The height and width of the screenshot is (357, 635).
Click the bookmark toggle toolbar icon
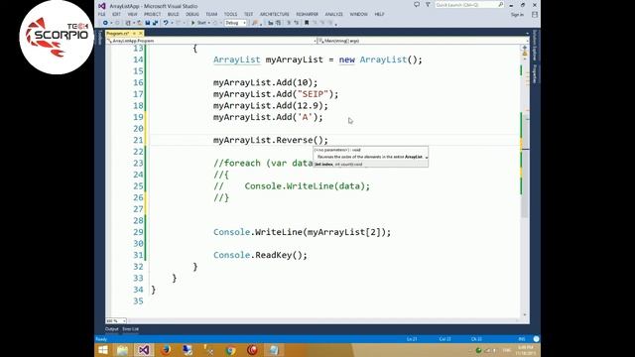coord(307,23)
